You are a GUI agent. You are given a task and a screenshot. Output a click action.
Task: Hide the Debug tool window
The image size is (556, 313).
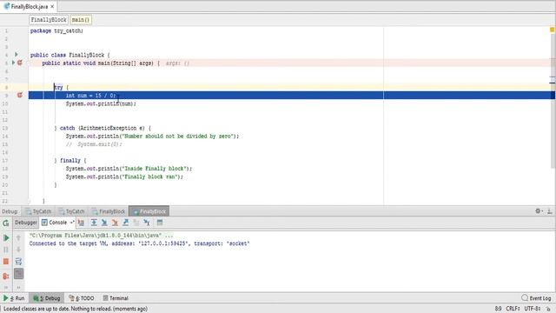[549, 211]
